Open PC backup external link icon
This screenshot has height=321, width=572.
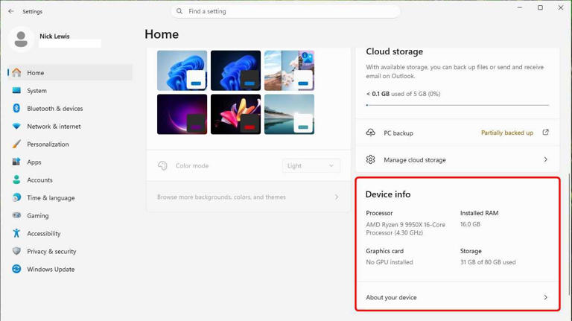[x=546, y=133]
